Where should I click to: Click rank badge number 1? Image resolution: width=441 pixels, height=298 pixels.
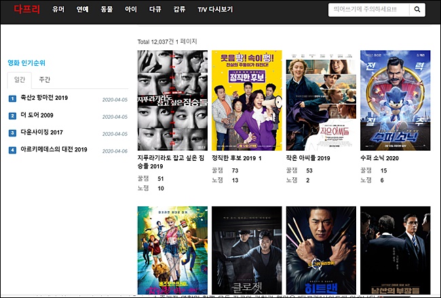tap(12, 99)
